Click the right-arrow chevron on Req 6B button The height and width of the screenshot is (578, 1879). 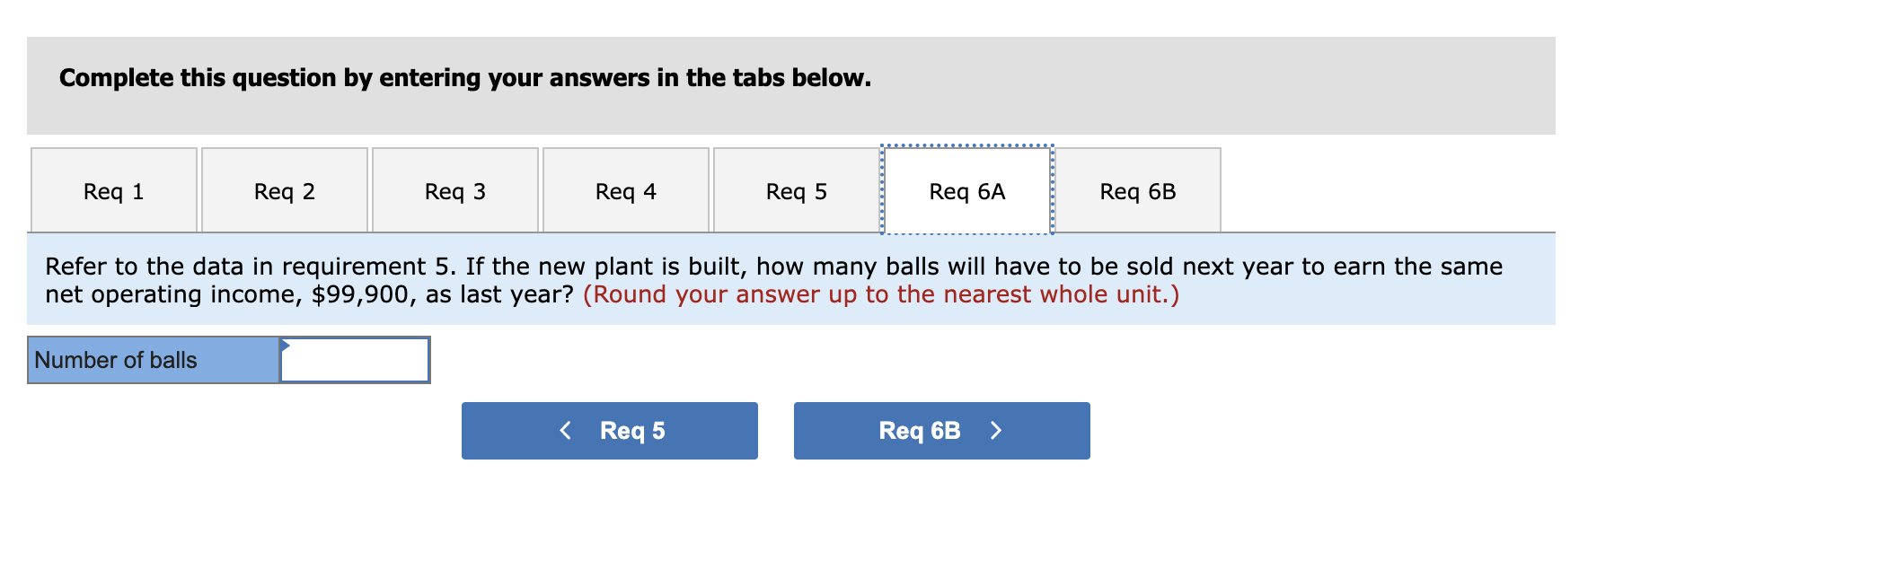coord(997,431)
